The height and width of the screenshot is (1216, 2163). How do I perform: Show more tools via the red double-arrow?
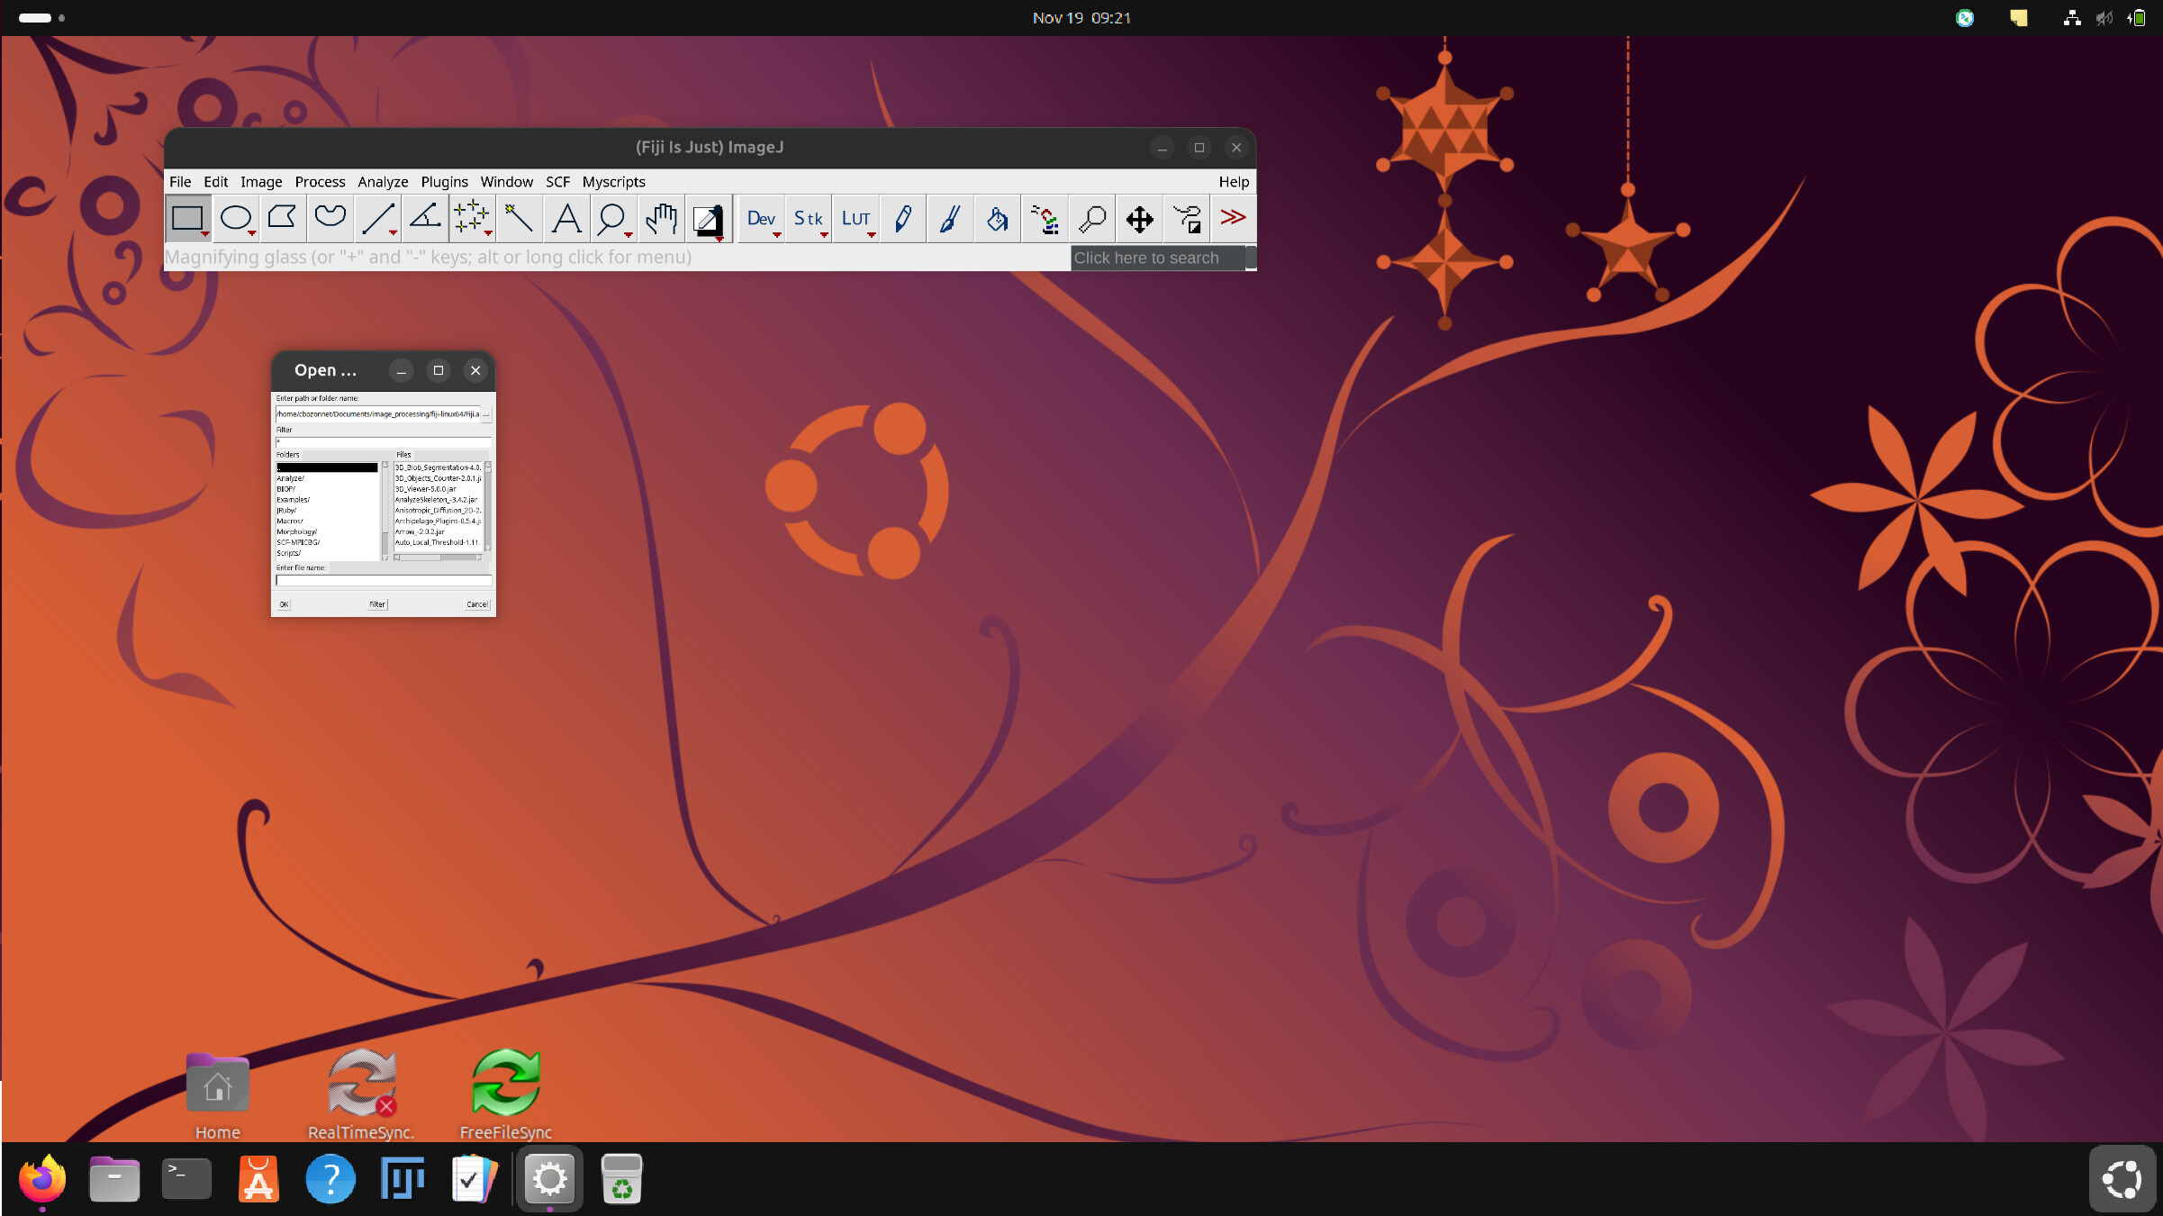1233,219
